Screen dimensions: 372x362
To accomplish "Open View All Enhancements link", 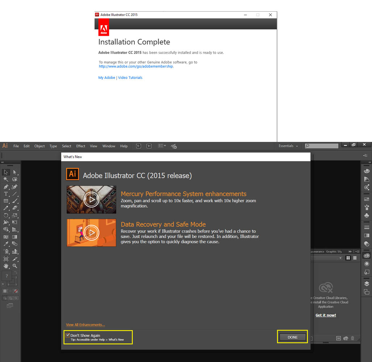I will point(85,325).
